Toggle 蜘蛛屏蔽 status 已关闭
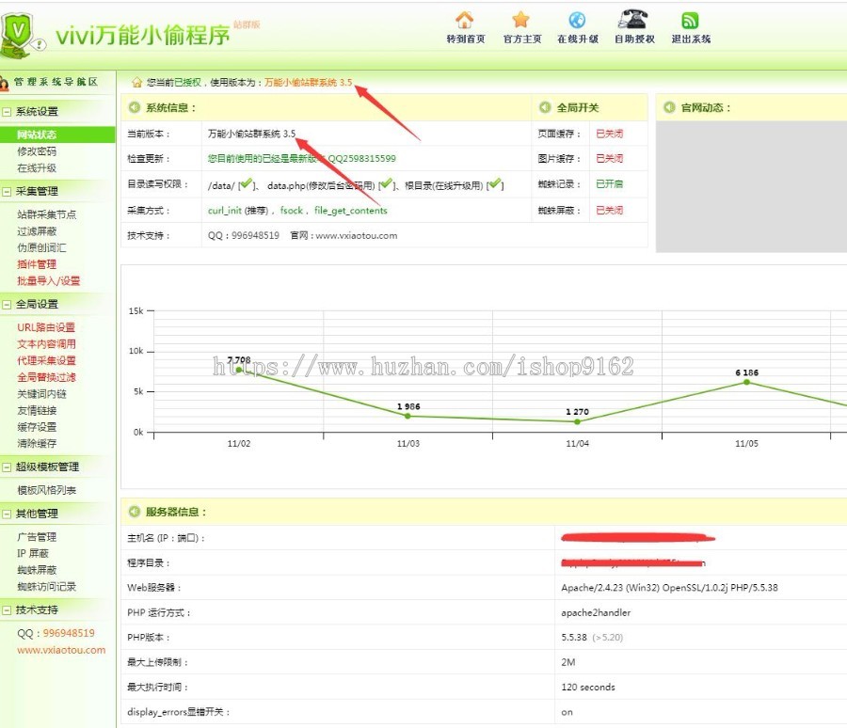Screen dimensions: 847x728 [x=609, y=210]
